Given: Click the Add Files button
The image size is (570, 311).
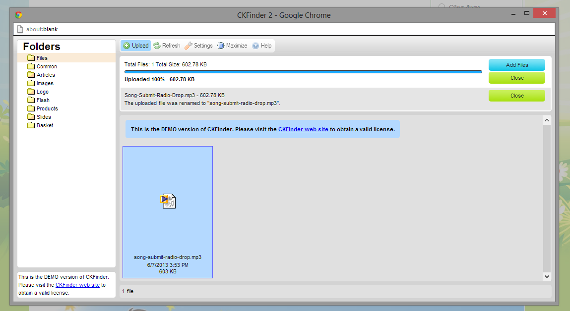Looking at the screenshot, I should (516, 65).
